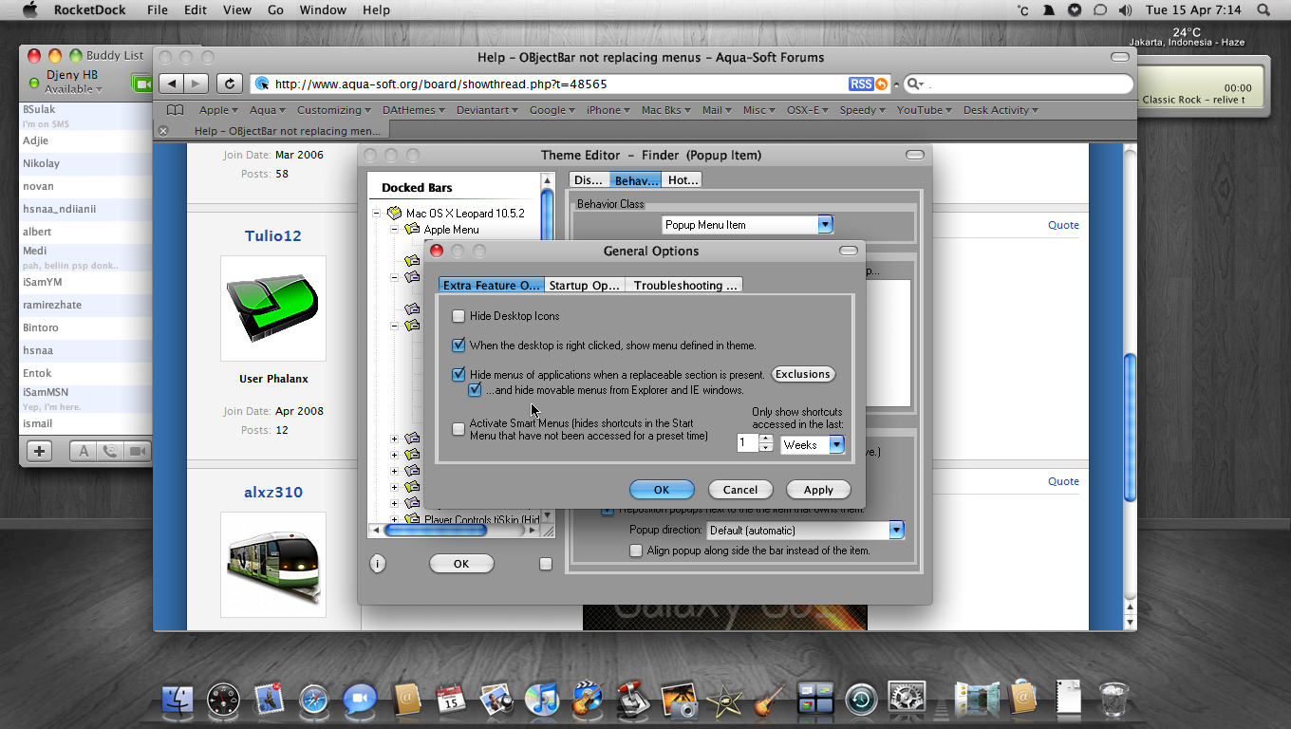Screen dimensions: 1291x729
Task: Collapse the Apple Menu tree node
Action: click(395, 230)
